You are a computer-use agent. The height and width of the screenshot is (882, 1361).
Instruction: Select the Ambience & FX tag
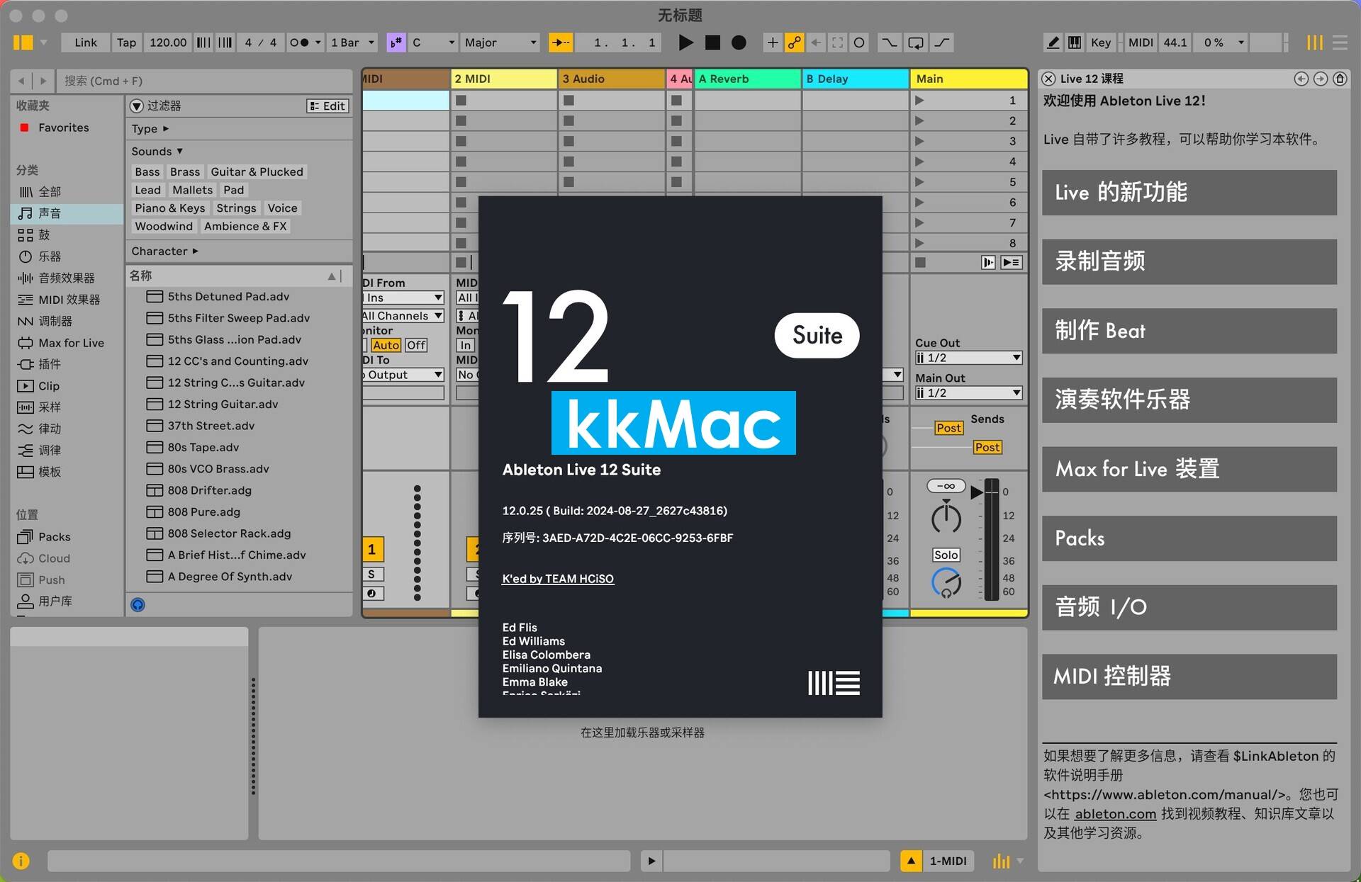[x=245, y=227]
